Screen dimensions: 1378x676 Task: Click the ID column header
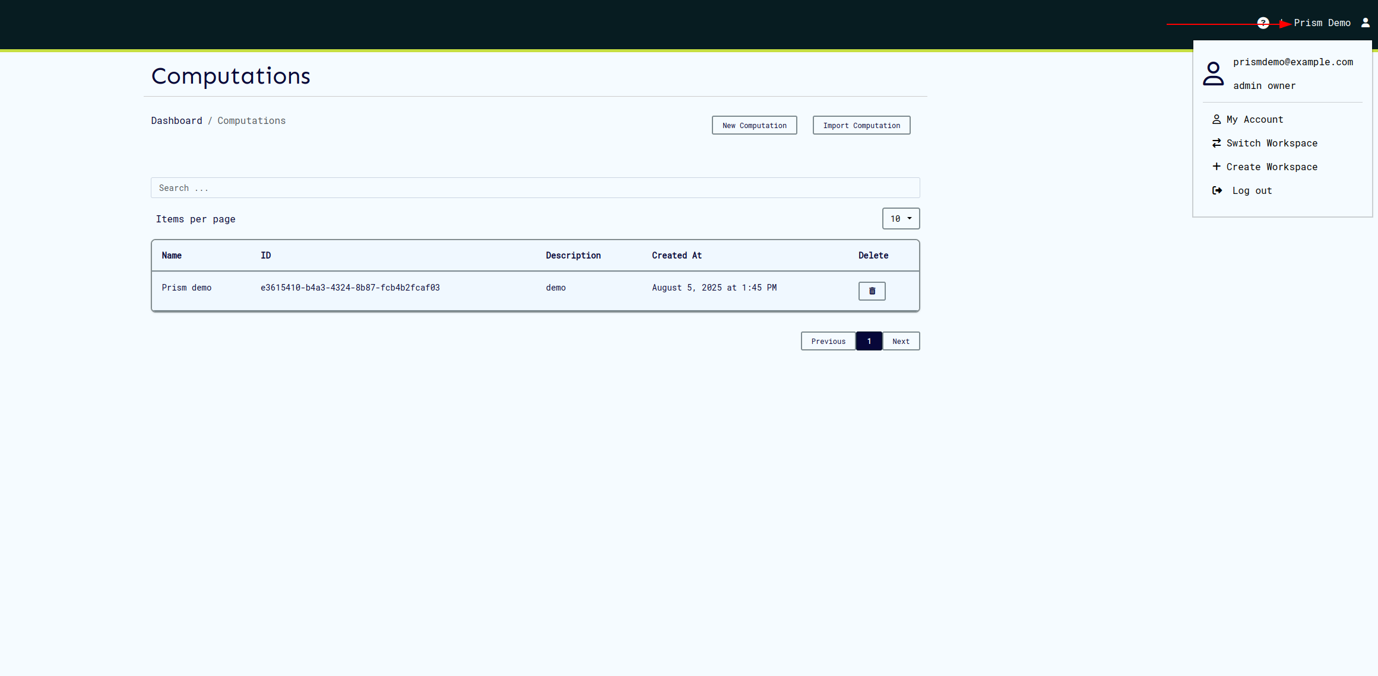(x=265, y=256)
